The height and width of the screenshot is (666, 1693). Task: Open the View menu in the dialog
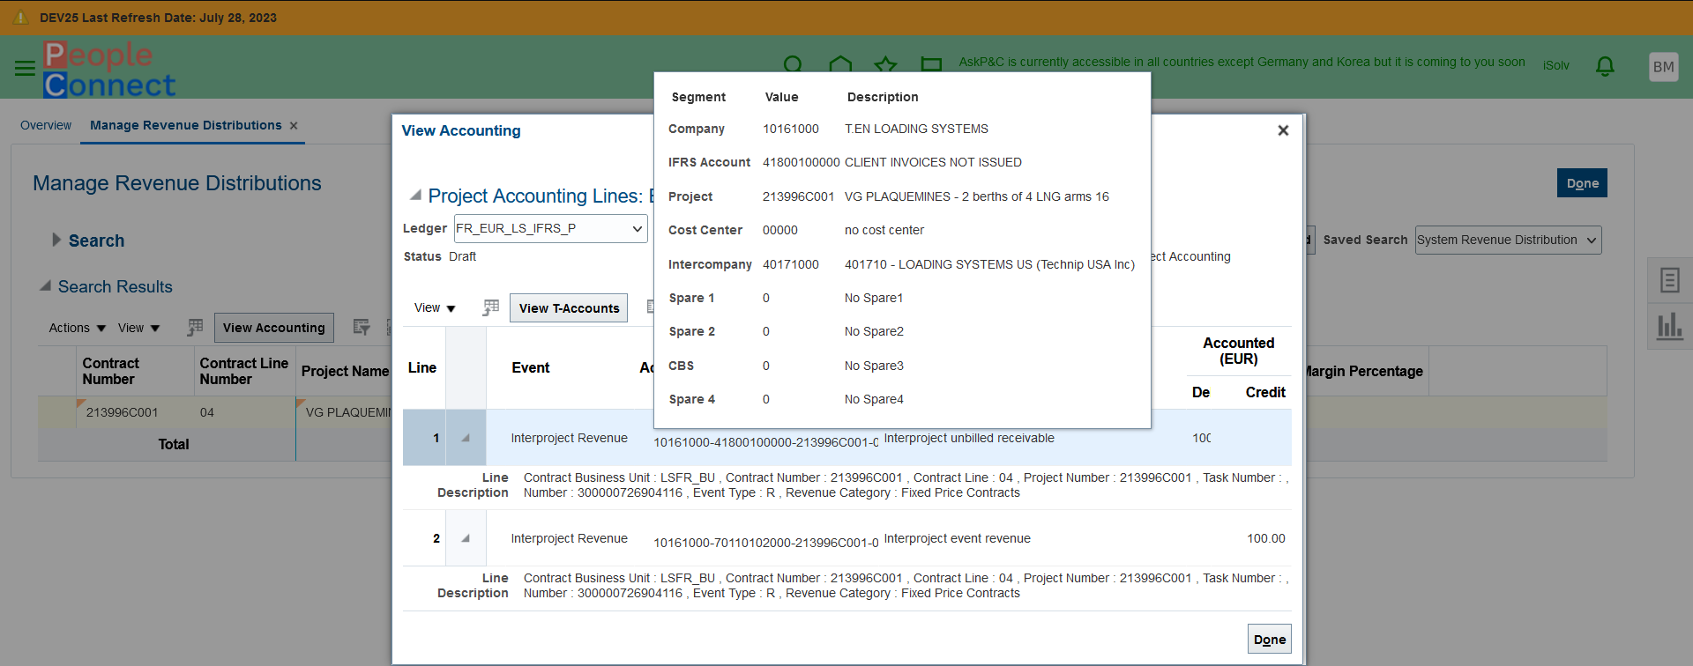(x=435, y=308)
